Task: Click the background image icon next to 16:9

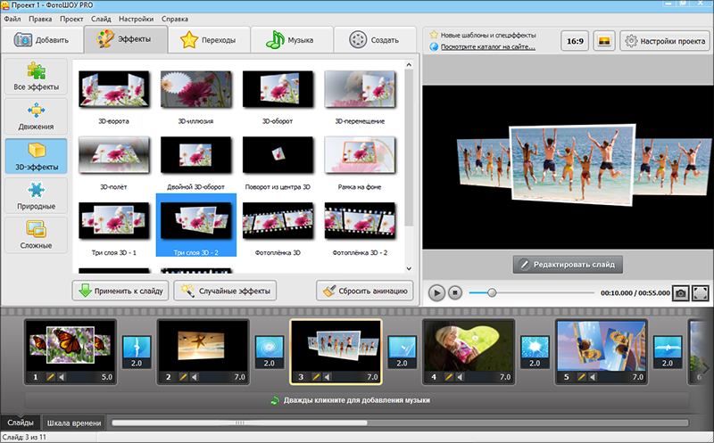Action: 604,41
